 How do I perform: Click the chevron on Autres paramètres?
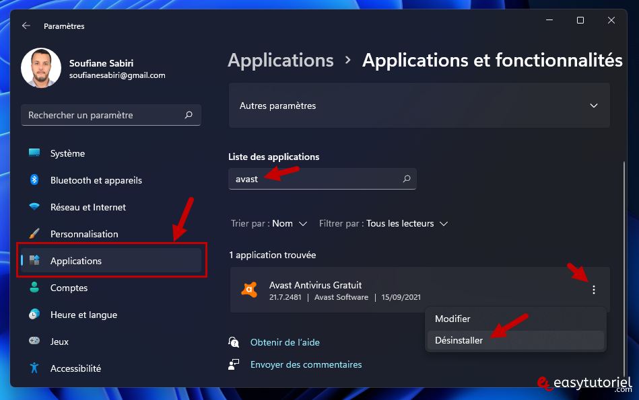(x=594, y=106)
